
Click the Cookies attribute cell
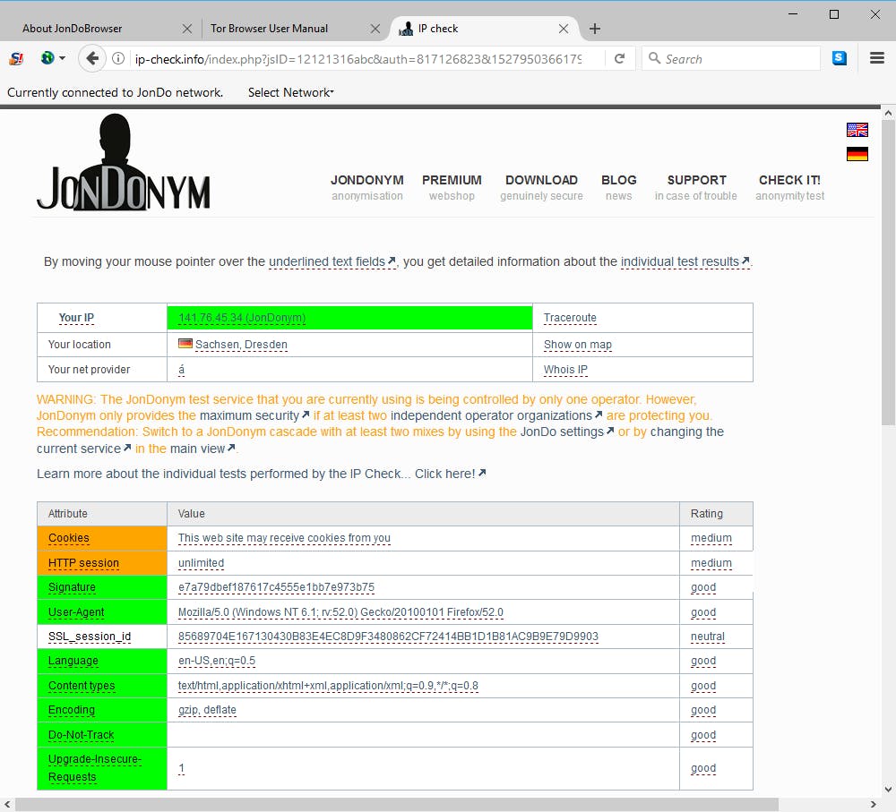(102, 538)
